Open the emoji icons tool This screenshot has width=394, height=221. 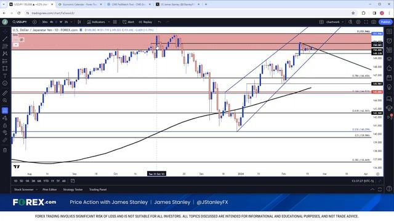point(5,83)
